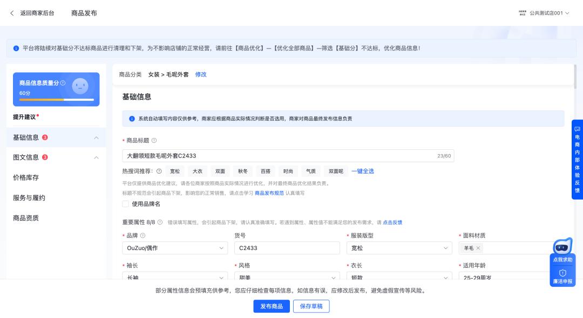This screenshot has width=583, height=318.
Task: Remove the 羊毛 material tag
Action: (x=478, y=248)
